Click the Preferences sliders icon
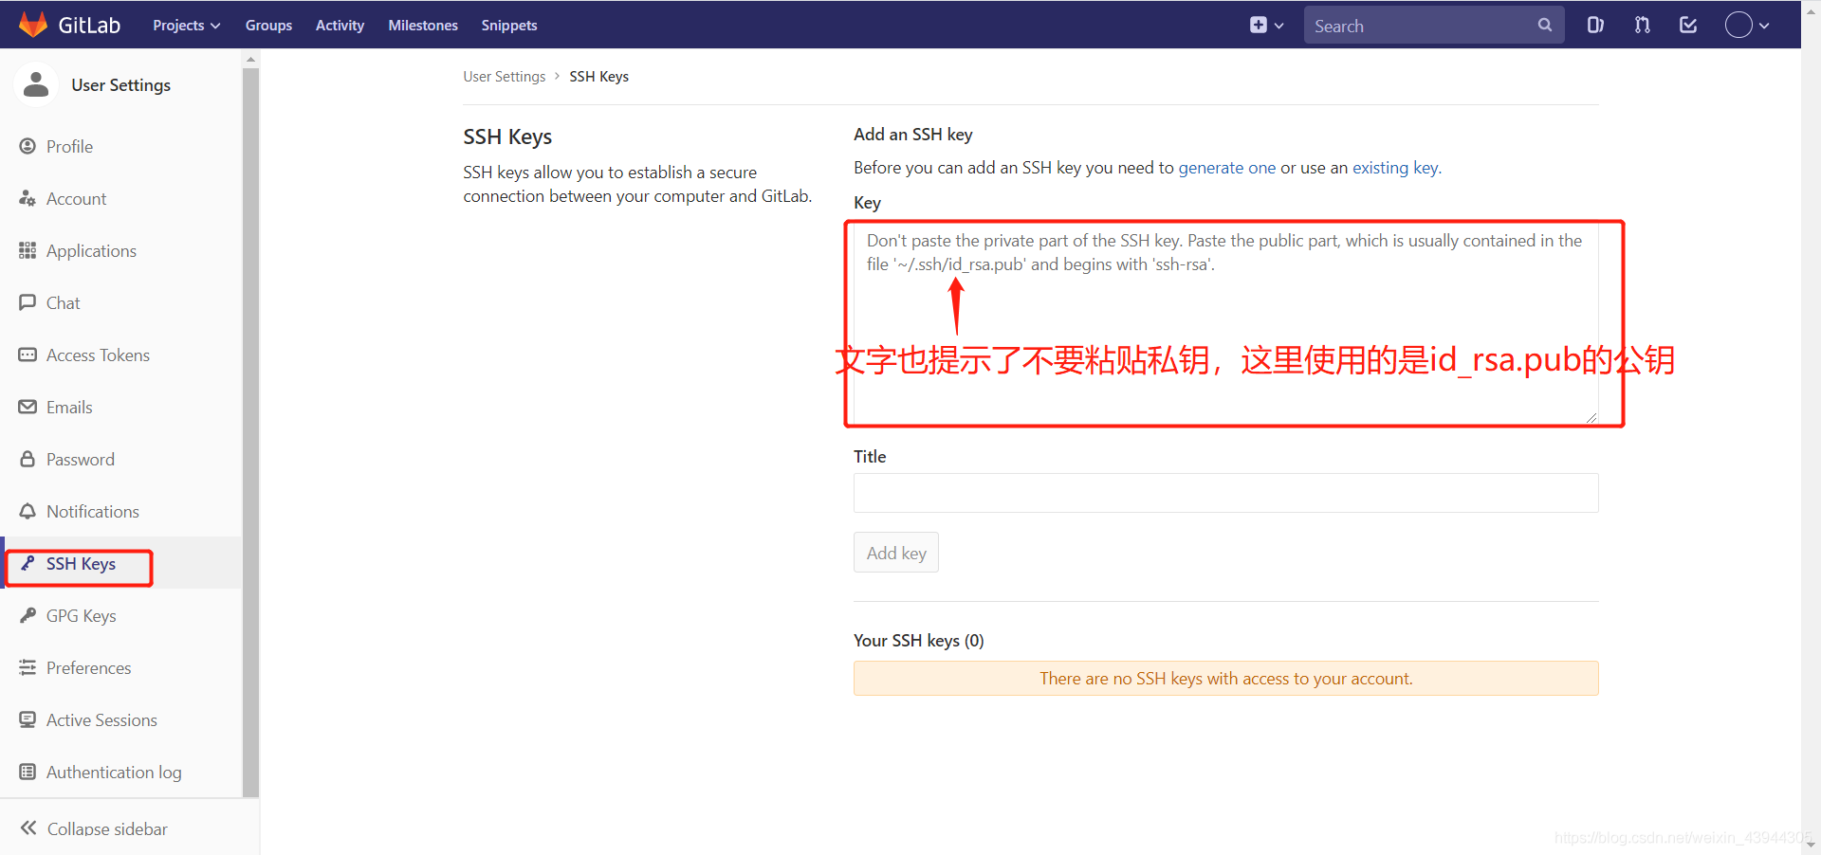The height and width of the screenshot is (855, 1821). 28,667
